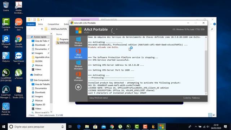Open the Compartilhar tab in Explorer
This screenshot has width=231, height=130.
click(53, 24)
